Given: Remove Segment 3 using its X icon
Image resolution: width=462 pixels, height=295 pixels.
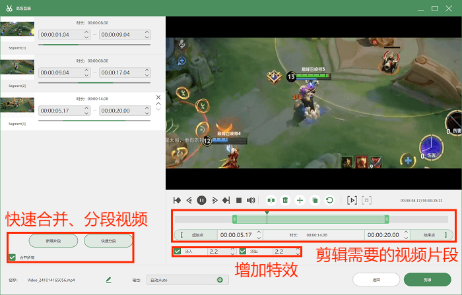Looking at the screenshot, I should [158, 97].
